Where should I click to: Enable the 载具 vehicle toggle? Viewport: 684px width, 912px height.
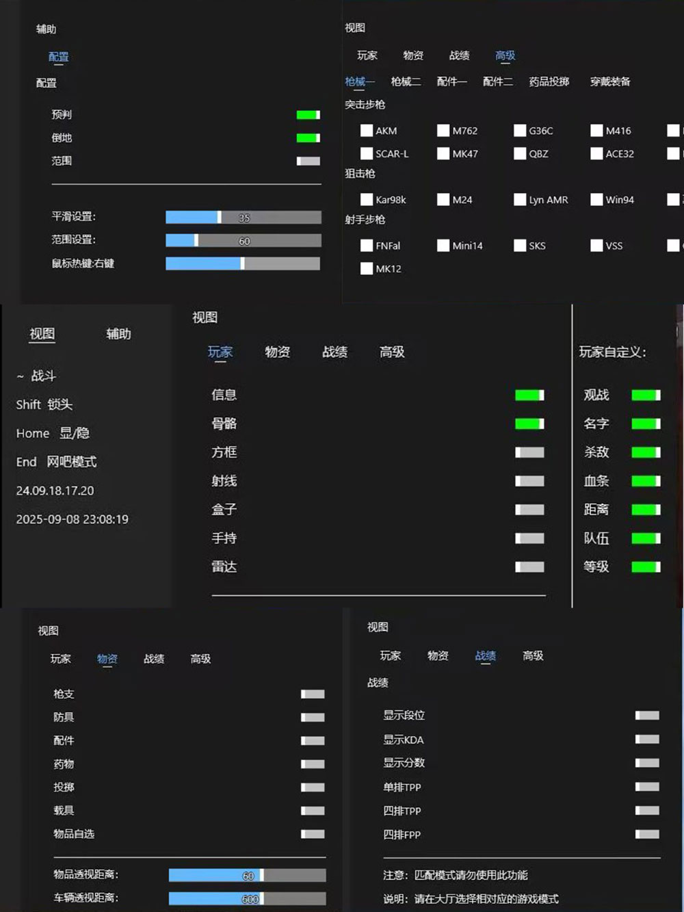point(313,811)
